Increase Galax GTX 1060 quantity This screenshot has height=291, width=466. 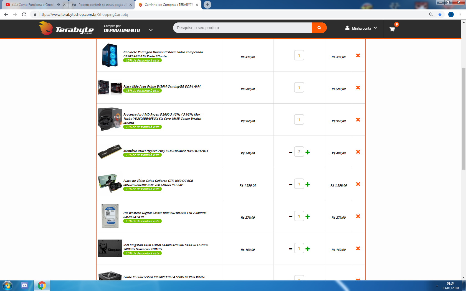click(x=308, y=184)
